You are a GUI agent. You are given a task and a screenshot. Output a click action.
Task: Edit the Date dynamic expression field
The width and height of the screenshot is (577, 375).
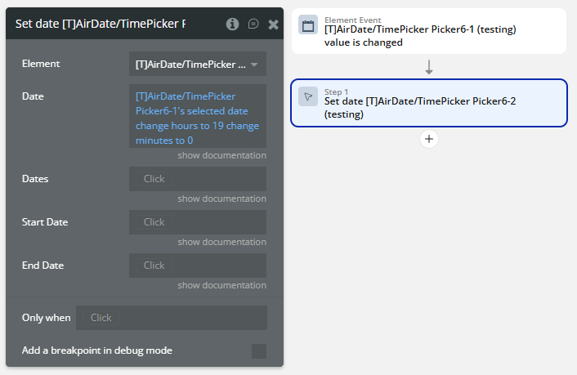[x=197, y=118]
